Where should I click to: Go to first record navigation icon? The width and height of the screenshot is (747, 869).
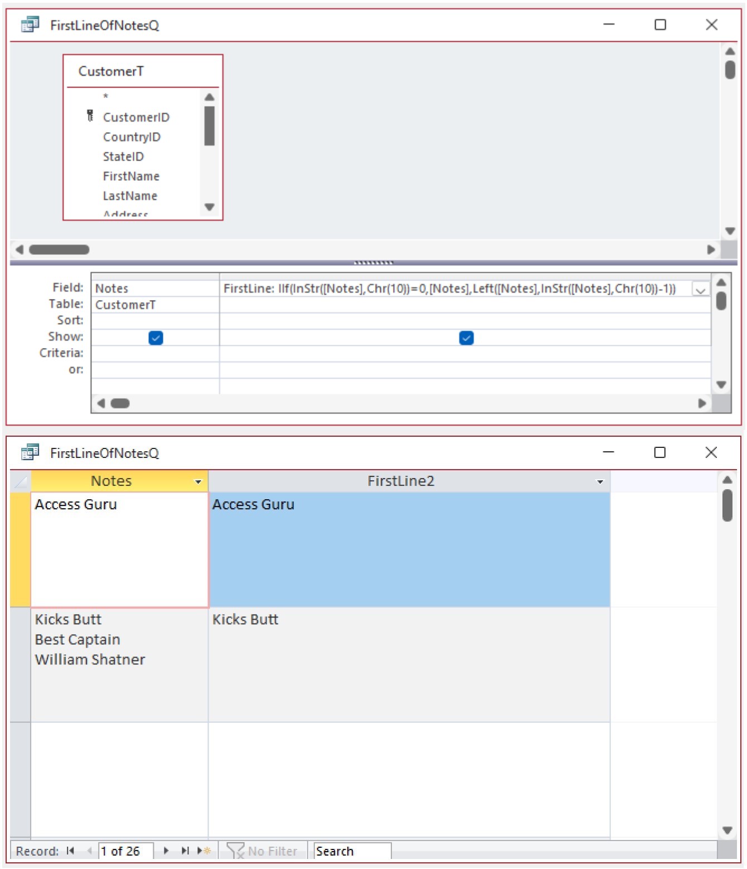[x=70, y=851]
